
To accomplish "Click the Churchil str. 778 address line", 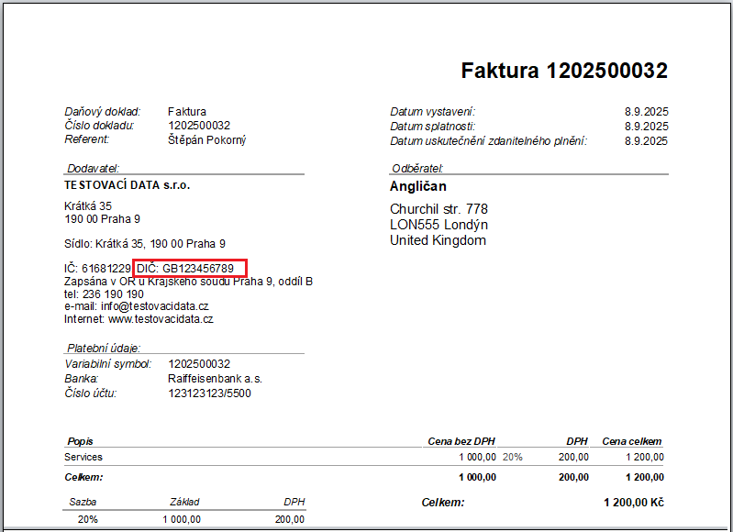I will pos(439,209).
